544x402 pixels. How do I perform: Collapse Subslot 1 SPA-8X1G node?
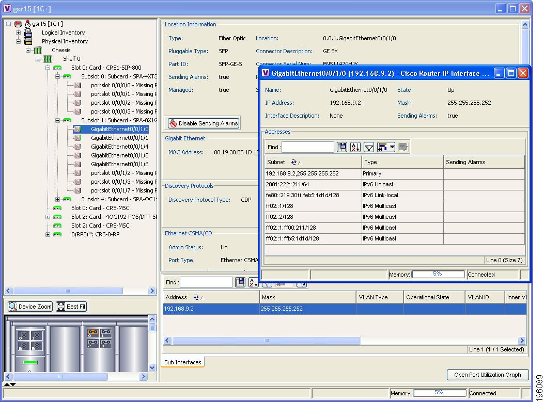(x=57, y=120)
